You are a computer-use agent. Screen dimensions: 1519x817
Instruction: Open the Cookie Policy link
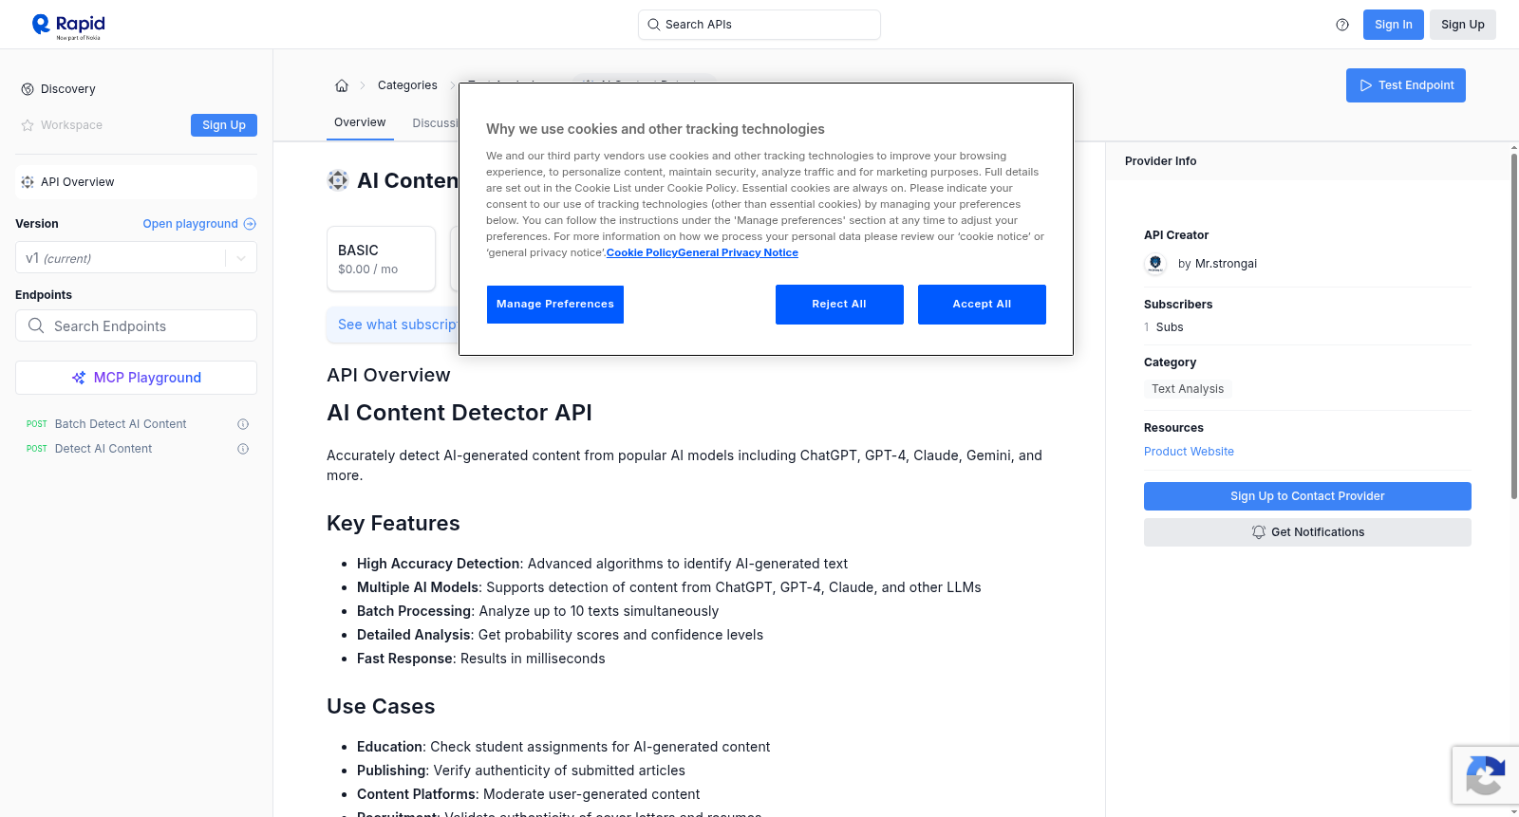pyautogui.click(x=642, y=252)
